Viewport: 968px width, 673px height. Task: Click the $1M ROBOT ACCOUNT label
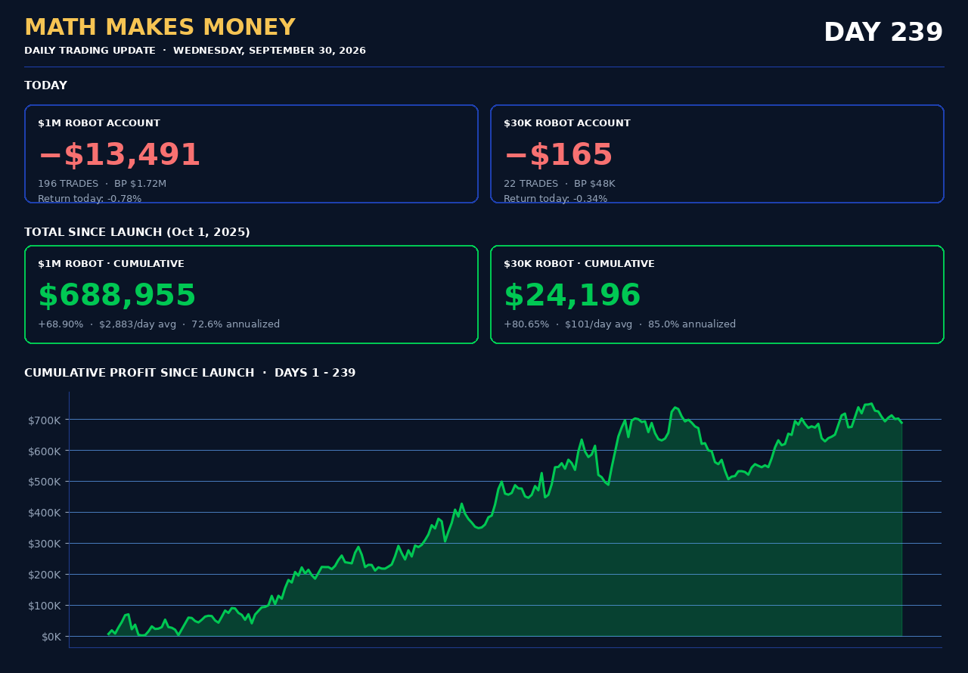pos(99,123)
